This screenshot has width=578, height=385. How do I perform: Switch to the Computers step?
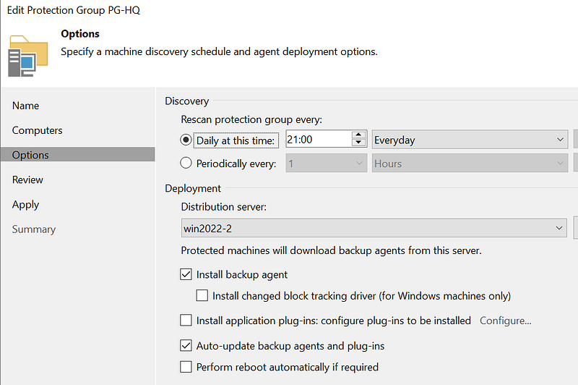pyautogui.click(x=38, y=130)
